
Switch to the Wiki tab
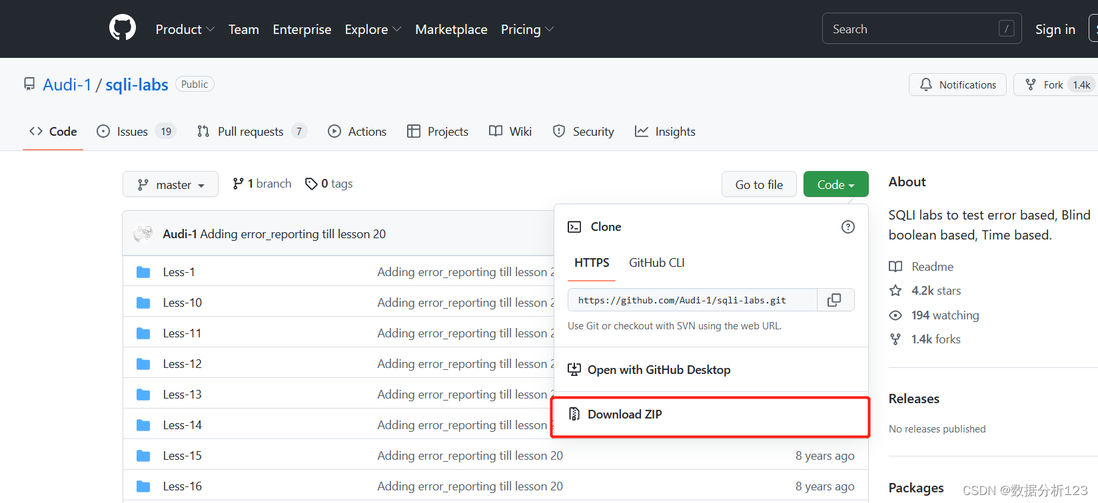click(x=510, y=131)
